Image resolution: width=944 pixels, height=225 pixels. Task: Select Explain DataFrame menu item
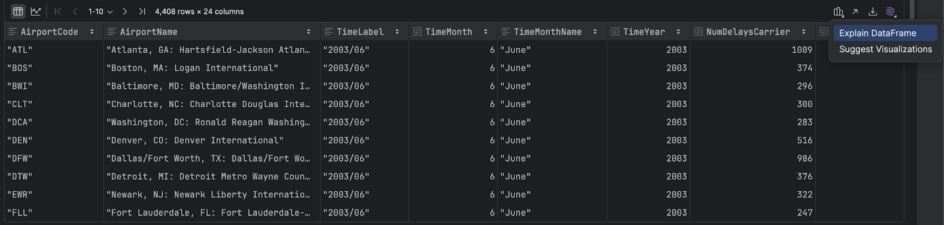click(886, 33)
